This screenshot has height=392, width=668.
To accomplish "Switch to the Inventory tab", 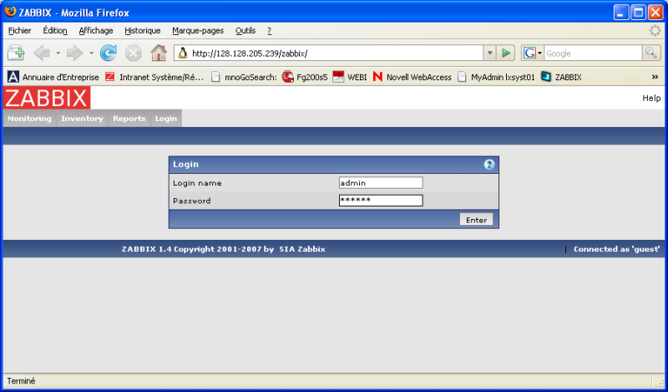I will (82, 119).
